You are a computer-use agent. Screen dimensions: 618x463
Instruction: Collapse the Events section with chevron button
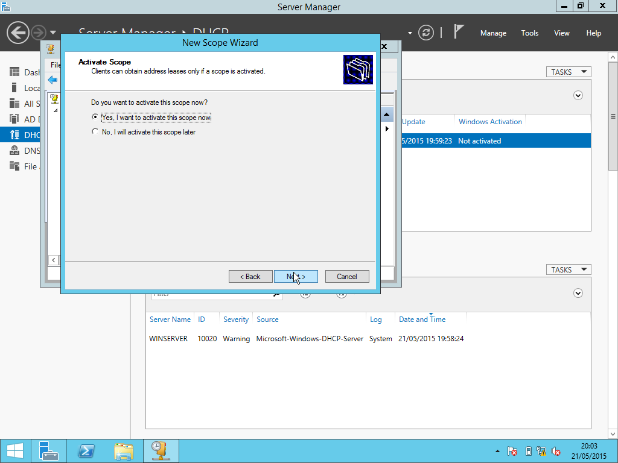(578, 293)
